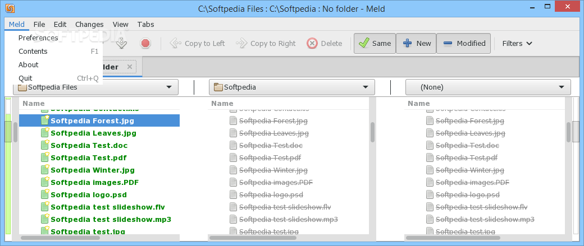The width and height of the screenshot is (584, 246).
Task: Click file icon of Softpedia logo.psd in left pane
Action: pyautogui.click(x=45, y=193)
